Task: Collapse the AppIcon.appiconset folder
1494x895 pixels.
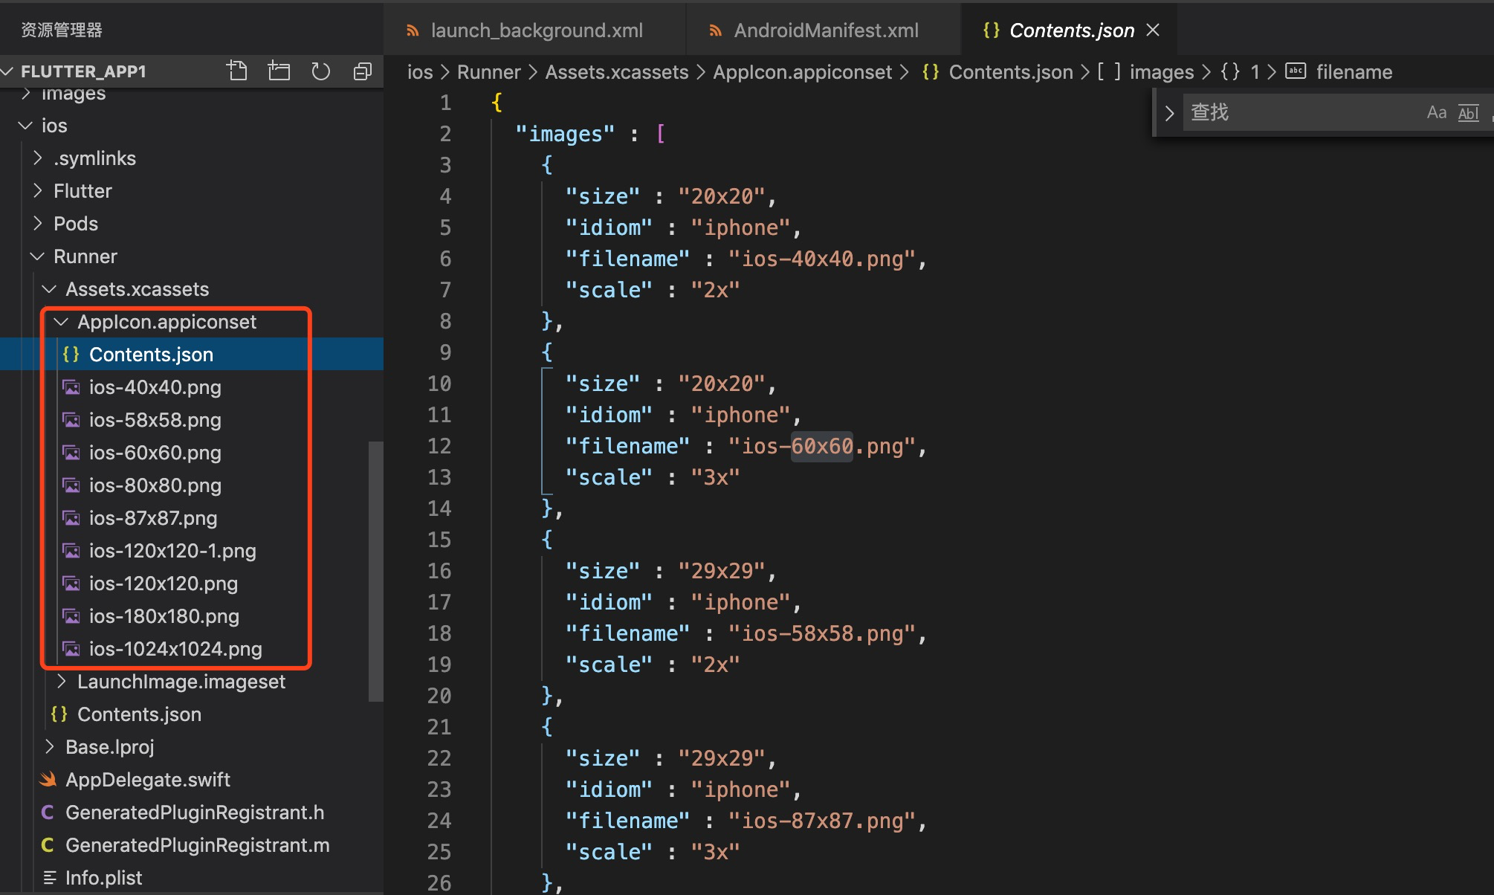Action: click(x=62, y=322)
